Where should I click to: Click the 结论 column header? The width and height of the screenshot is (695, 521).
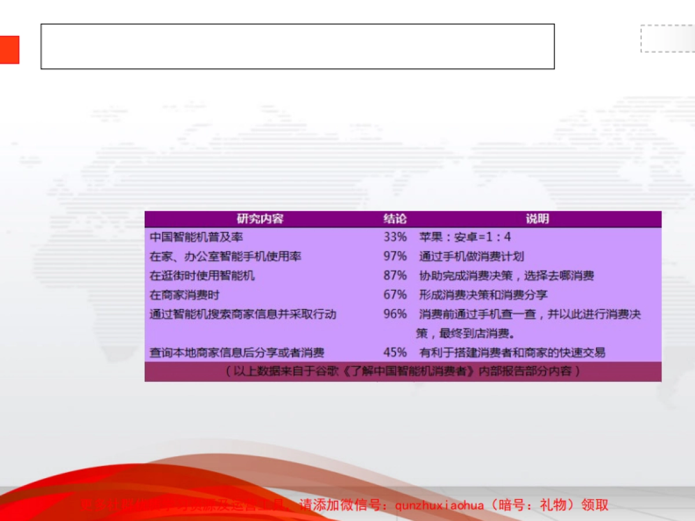[396, 219]
